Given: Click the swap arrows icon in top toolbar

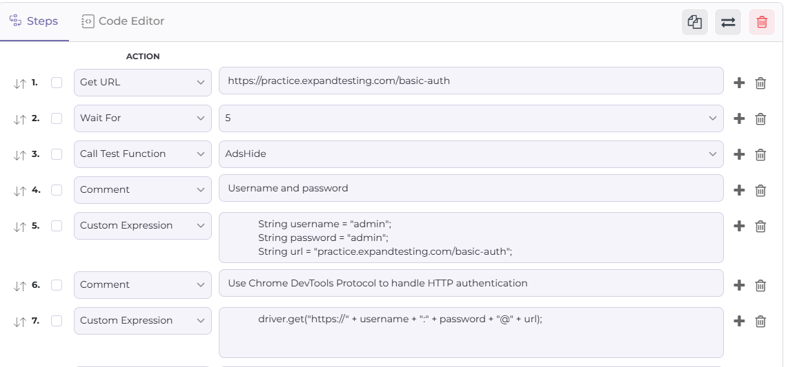Looking at the screenshot, I should pos(728,22).
